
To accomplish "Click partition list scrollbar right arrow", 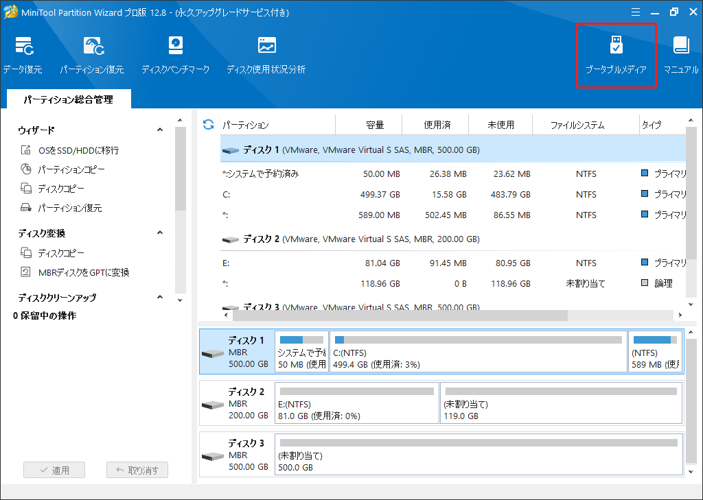I will tap(680, 316).
